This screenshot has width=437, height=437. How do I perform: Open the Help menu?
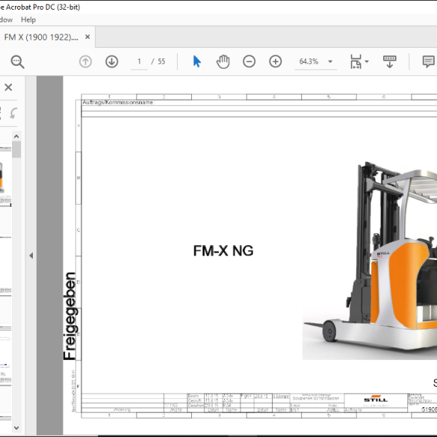28,19
